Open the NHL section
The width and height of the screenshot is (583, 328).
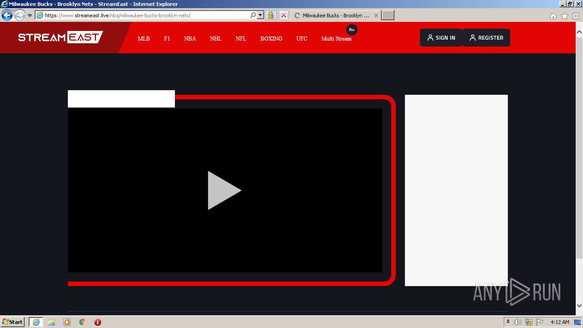point(215,39)
